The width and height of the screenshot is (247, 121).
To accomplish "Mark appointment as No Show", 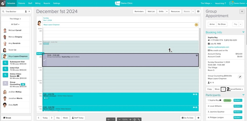I will [x=222, y=24].
